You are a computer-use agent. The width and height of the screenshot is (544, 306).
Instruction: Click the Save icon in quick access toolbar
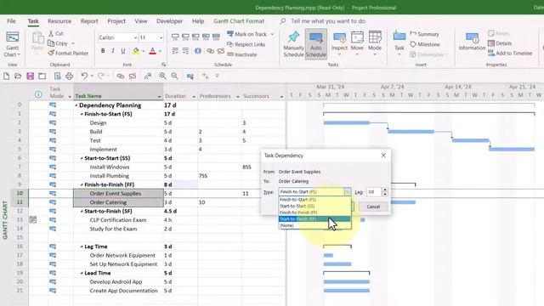point(31,76)
